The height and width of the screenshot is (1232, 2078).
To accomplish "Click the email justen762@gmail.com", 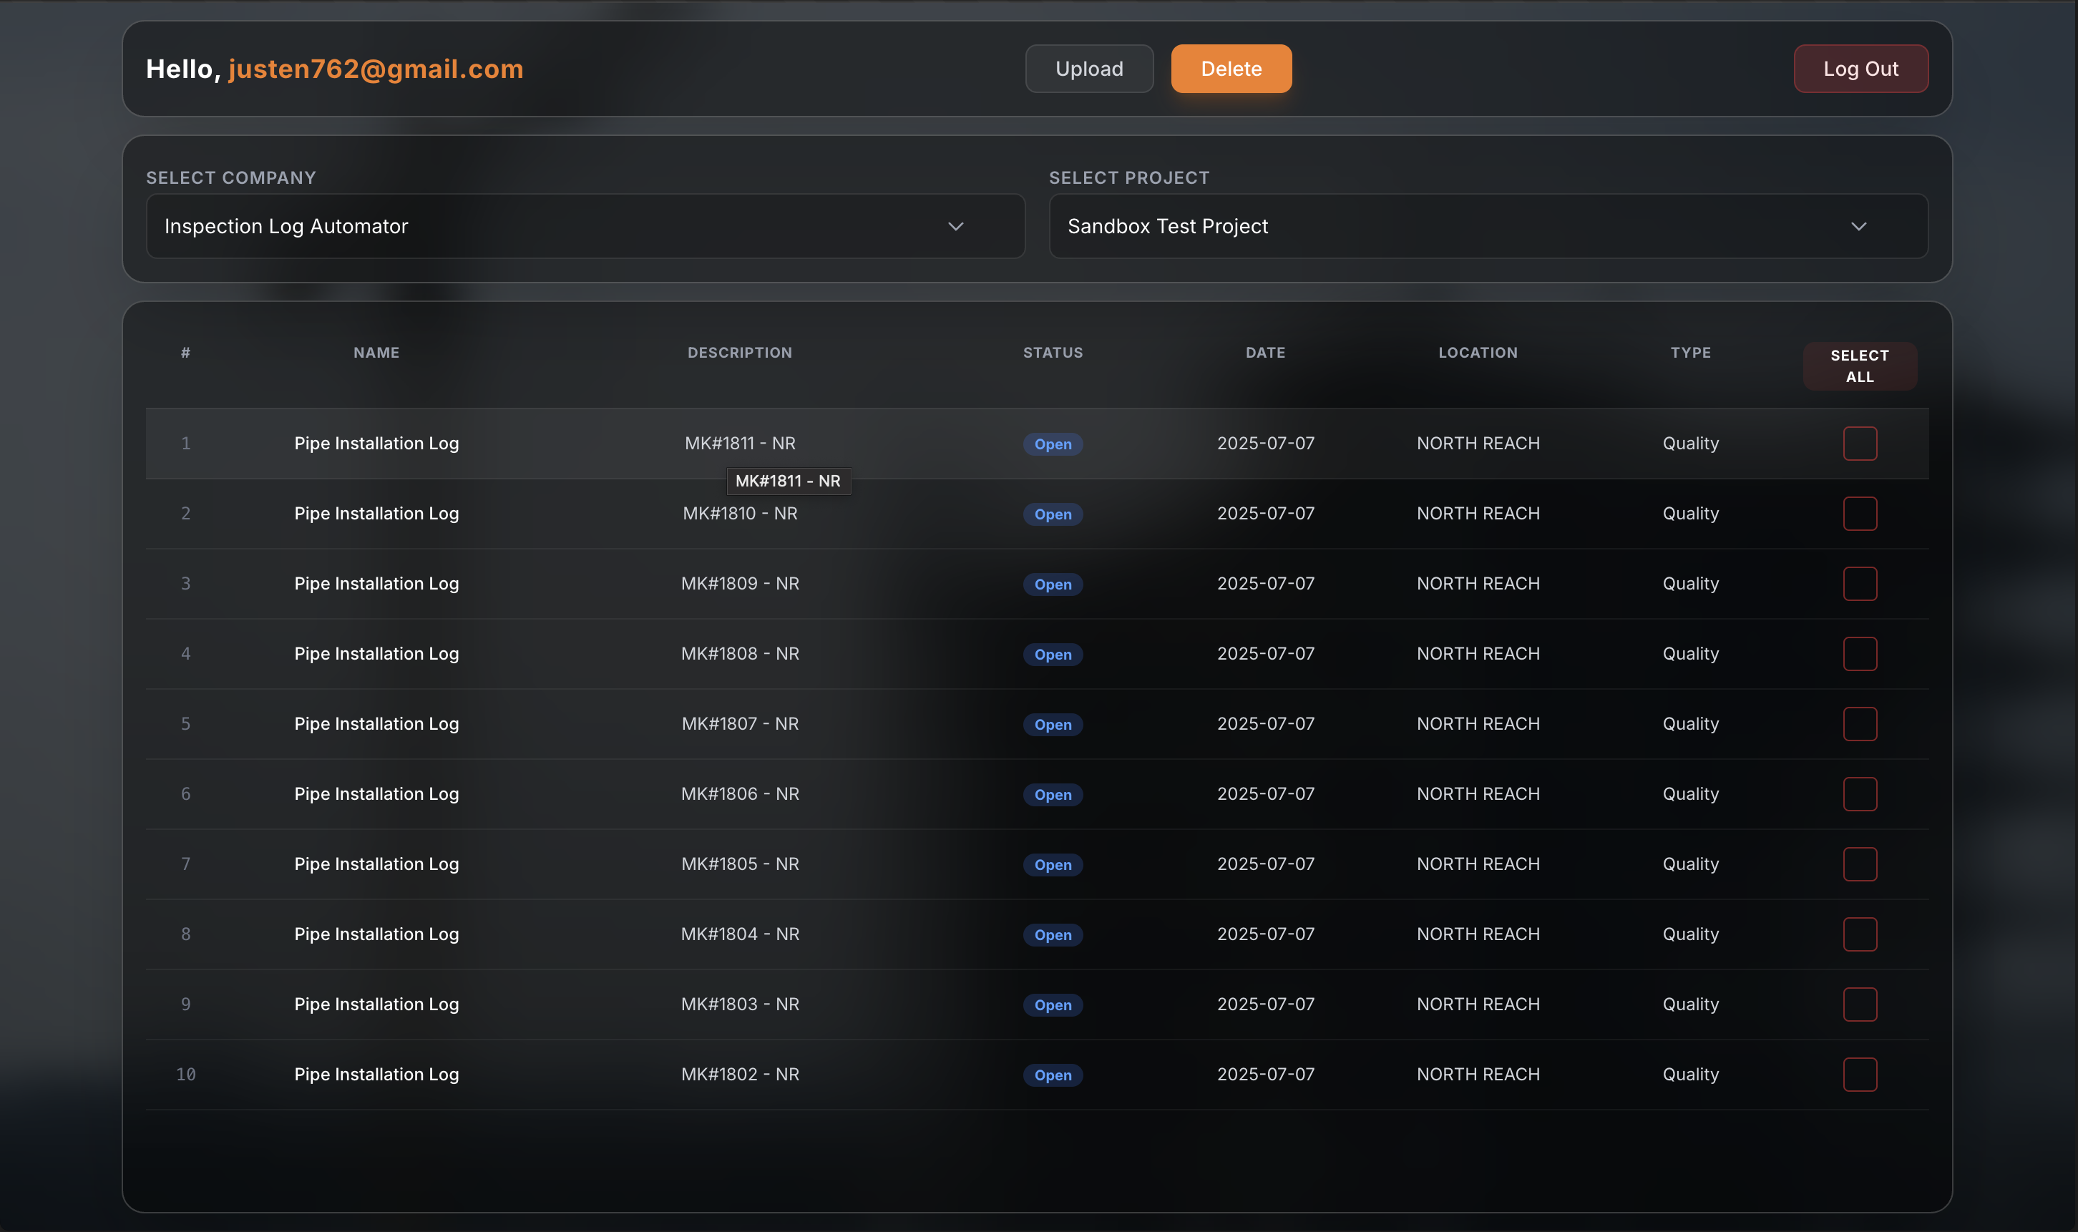I will (376, 69).
